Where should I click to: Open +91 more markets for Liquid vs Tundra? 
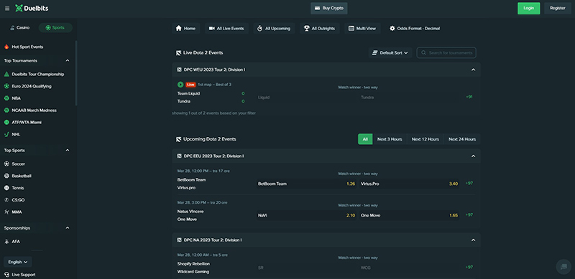[469, 97]
